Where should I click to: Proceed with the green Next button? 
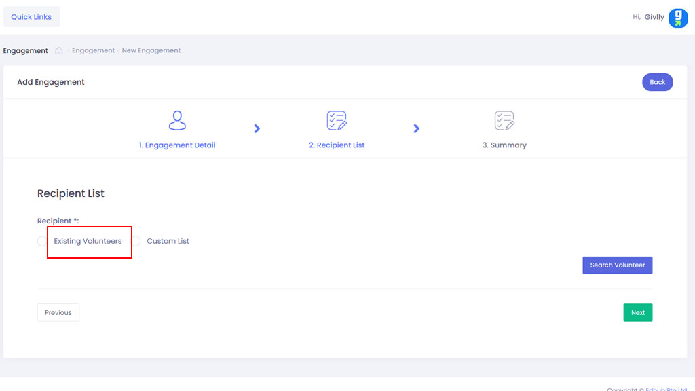637,312
